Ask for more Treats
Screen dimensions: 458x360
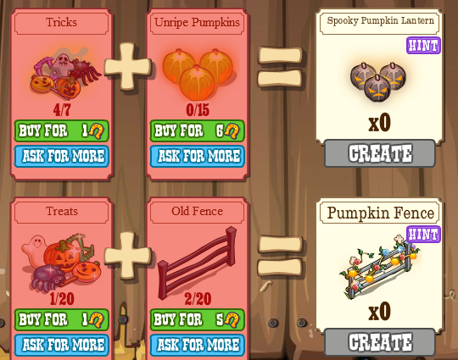tap(62, 345)
